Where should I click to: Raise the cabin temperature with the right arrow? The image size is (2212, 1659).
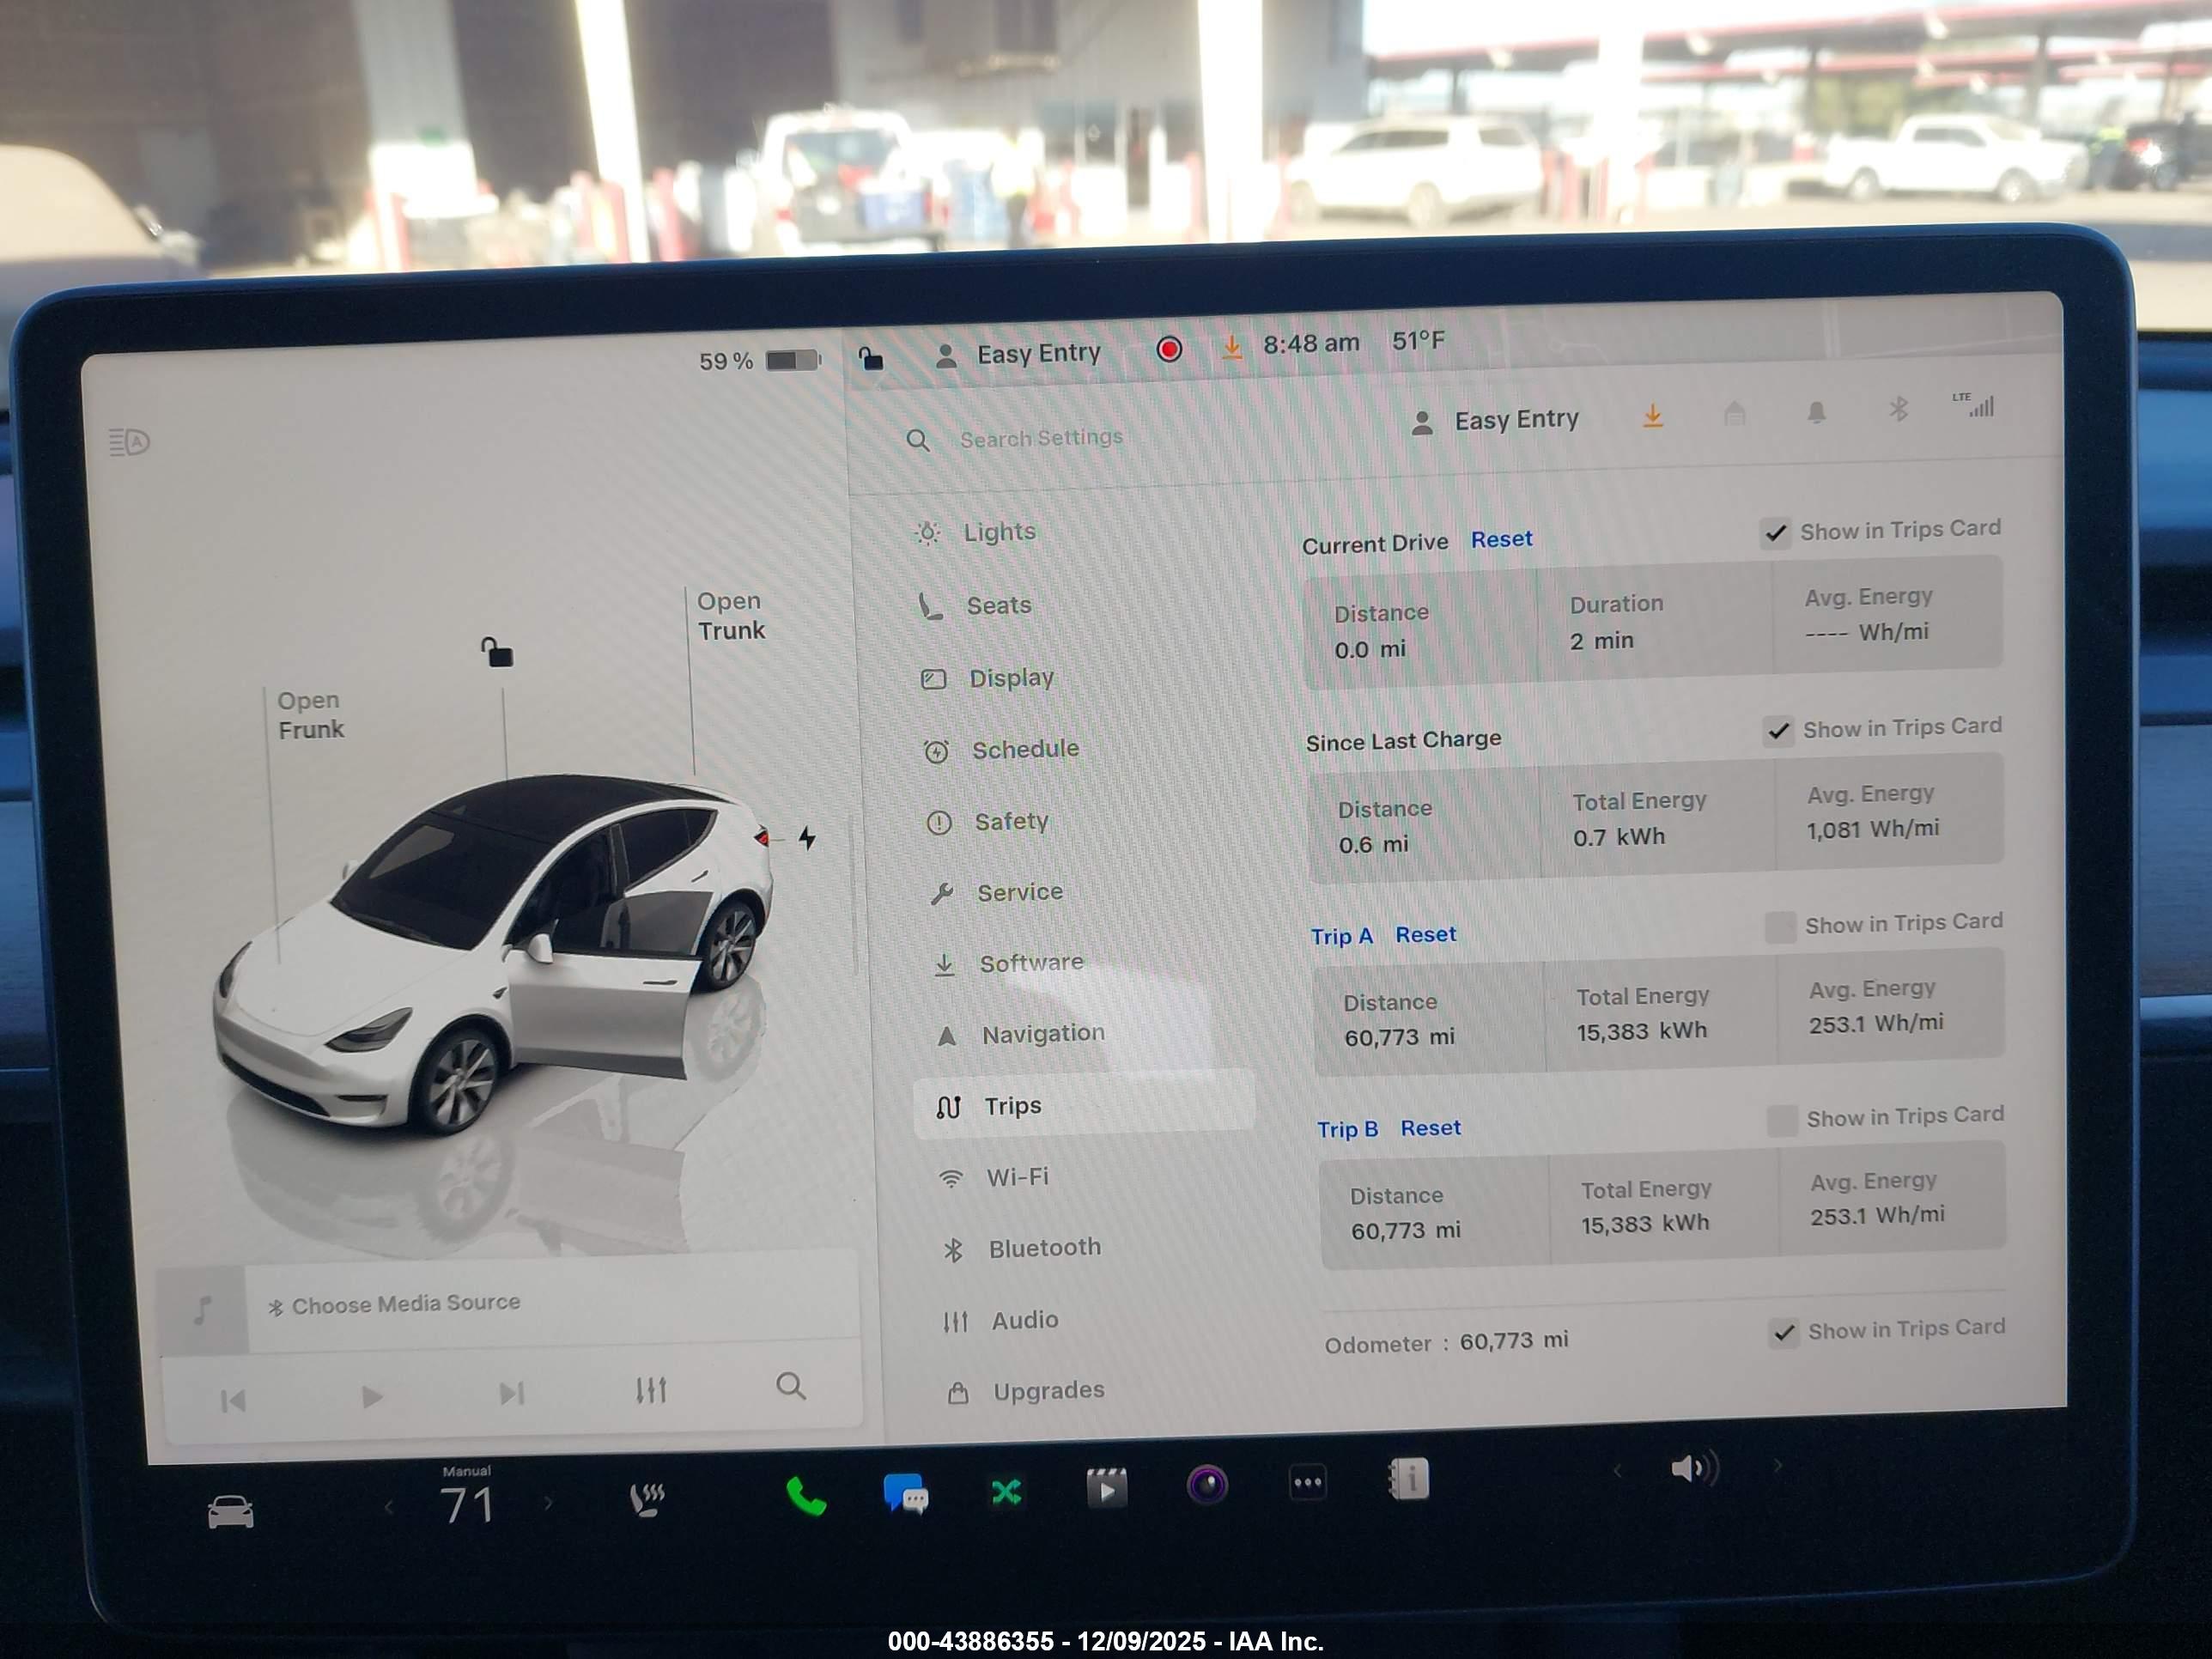pyautogui.click(x=548, y=1502)
